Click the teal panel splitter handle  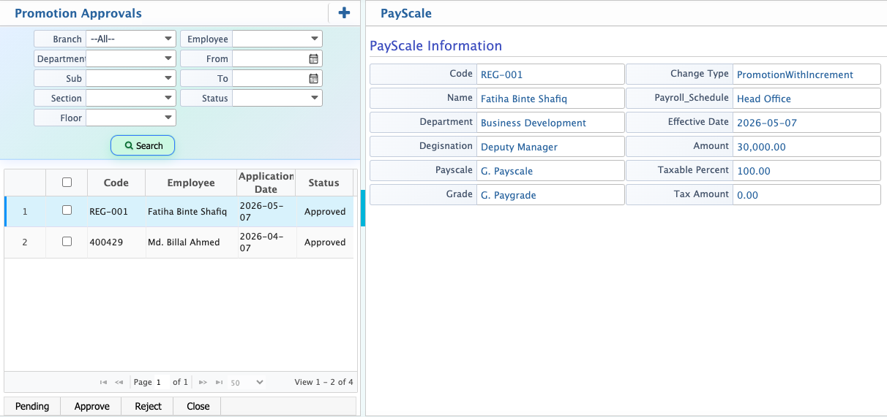(x=362, y=208)
